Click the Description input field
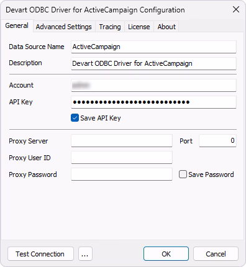 tap(153, 63)
